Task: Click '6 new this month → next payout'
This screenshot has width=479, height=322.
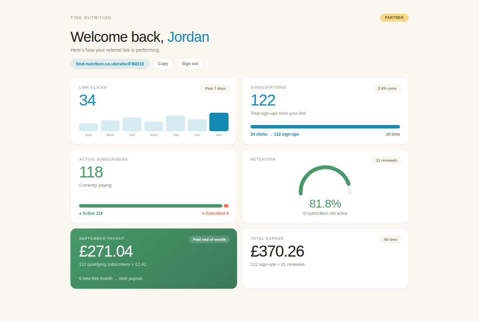Action: click(x=111, y=278)
